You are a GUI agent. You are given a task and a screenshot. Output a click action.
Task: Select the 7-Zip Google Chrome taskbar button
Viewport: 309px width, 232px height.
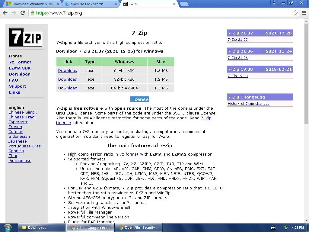point(90,228)
